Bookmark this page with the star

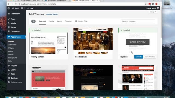(x=146, y=4)
